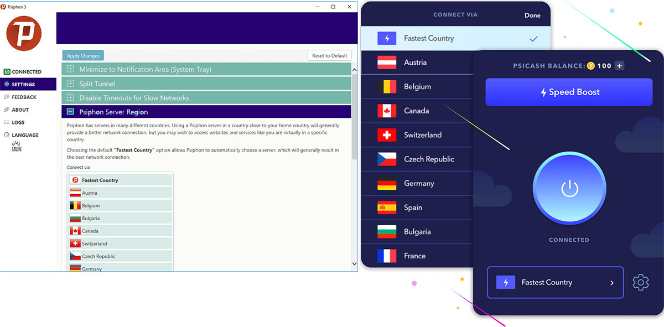Click plus icon beside PsiCash balance
This screenshot has height=327, width=664.
click(x=619, y=66)
